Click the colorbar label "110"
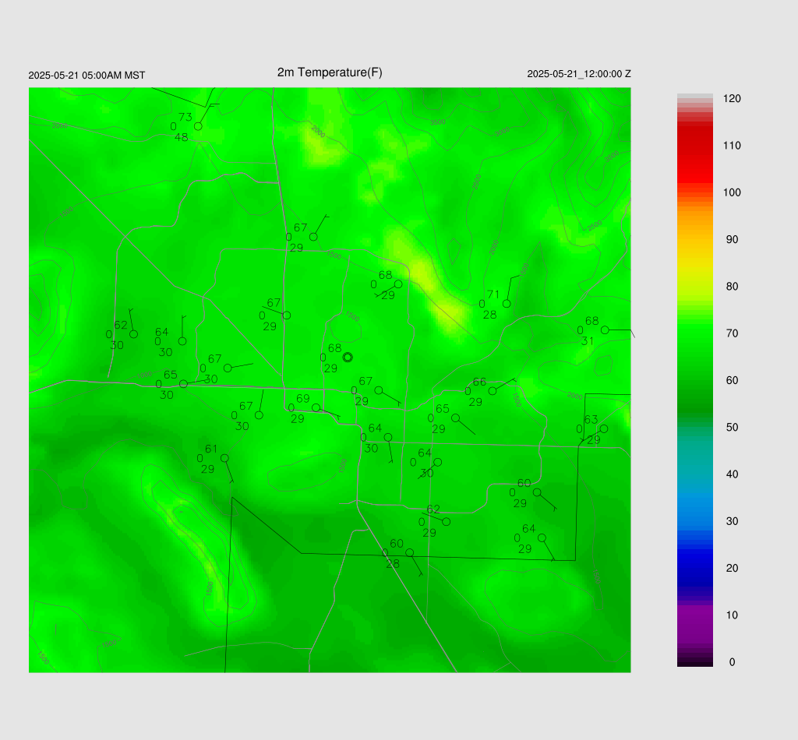Screen dimensions: 798x740 [732, 146]
